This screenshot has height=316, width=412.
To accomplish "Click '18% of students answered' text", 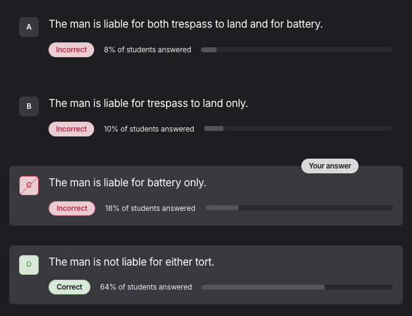I will 150,208.
